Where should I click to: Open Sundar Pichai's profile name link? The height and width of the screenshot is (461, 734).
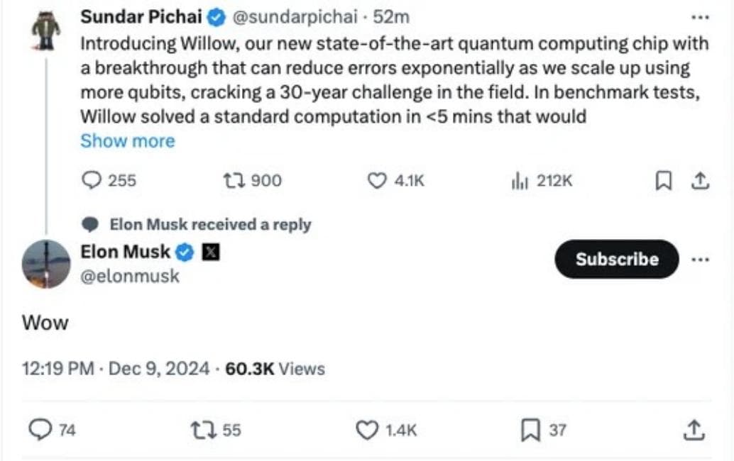[141, 16]
